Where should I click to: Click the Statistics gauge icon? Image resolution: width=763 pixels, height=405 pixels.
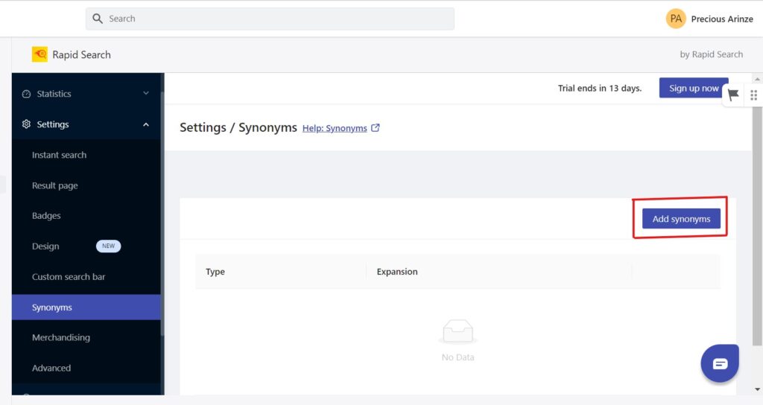(x=26, y=94)
